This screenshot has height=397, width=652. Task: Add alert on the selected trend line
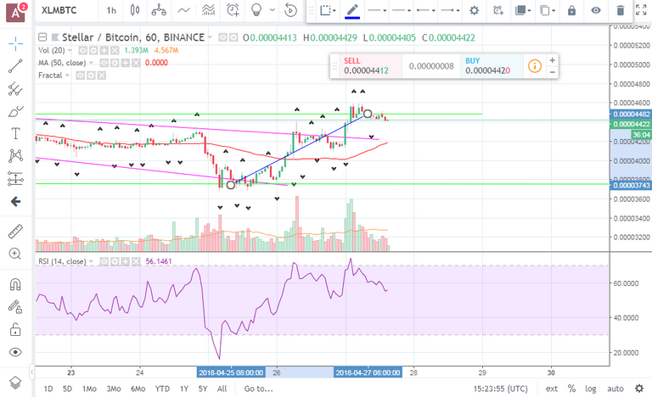click(498, 10)
